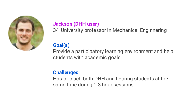
Task: Open the blue "Challenges" heading
Action: [65, 72]
